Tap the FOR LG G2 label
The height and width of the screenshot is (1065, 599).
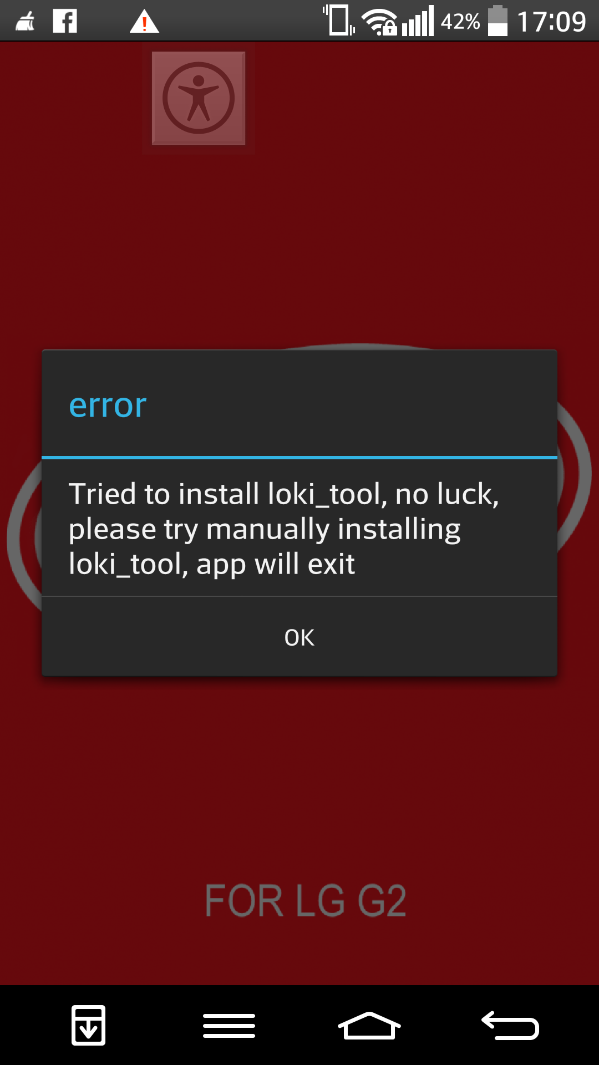306,901
